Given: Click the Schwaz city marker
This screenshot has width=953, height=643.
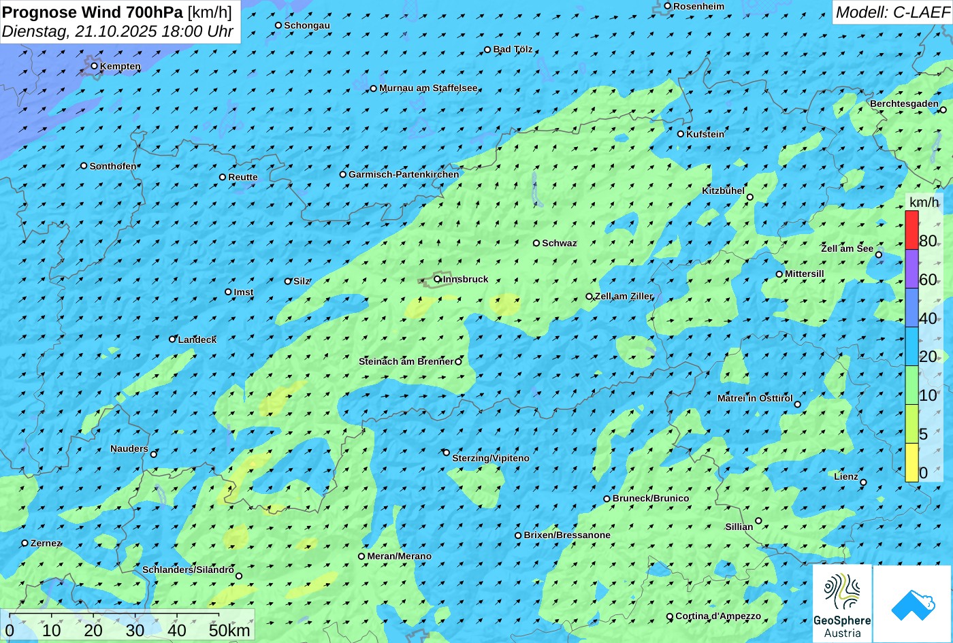Looking at the screenshot, I should 536,243.
